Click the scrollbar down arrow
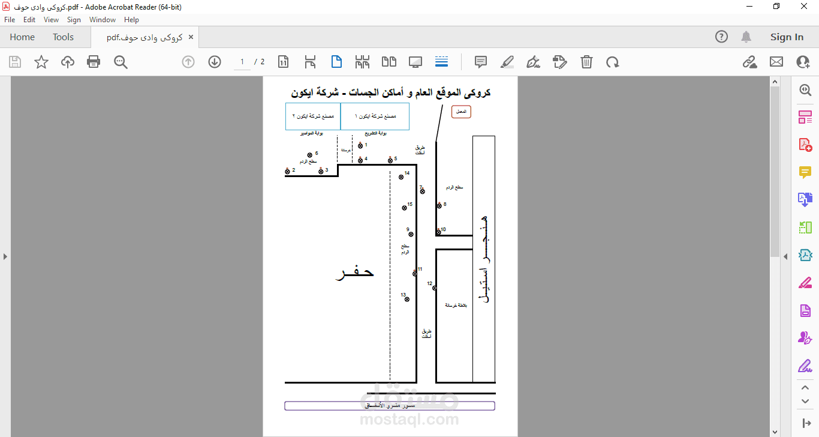Screen dimensions: 819x437 775,432
